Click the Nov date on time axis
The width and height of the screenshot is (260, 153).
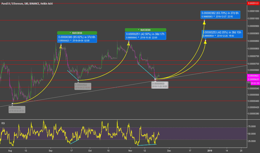[x=130, y=151]
